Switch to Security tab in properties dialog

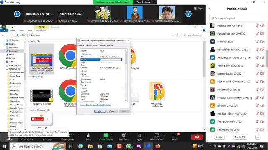point(88,45)
